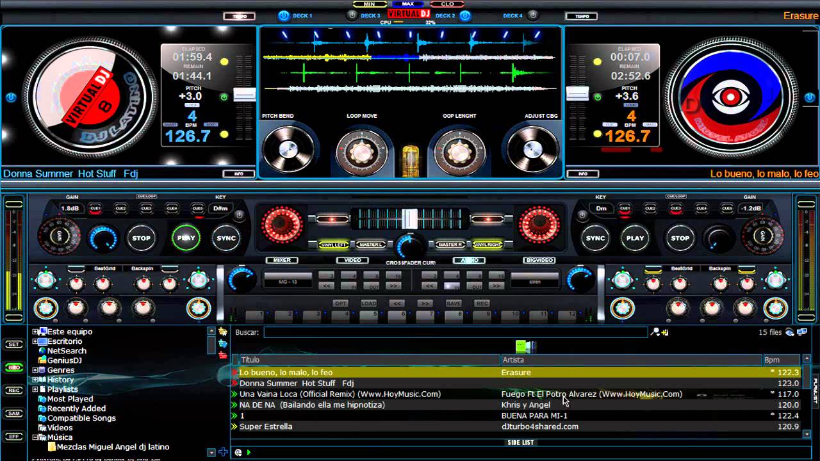
Task: Switch to BIGVIDEO panel
Action: (x=539, y=261)
